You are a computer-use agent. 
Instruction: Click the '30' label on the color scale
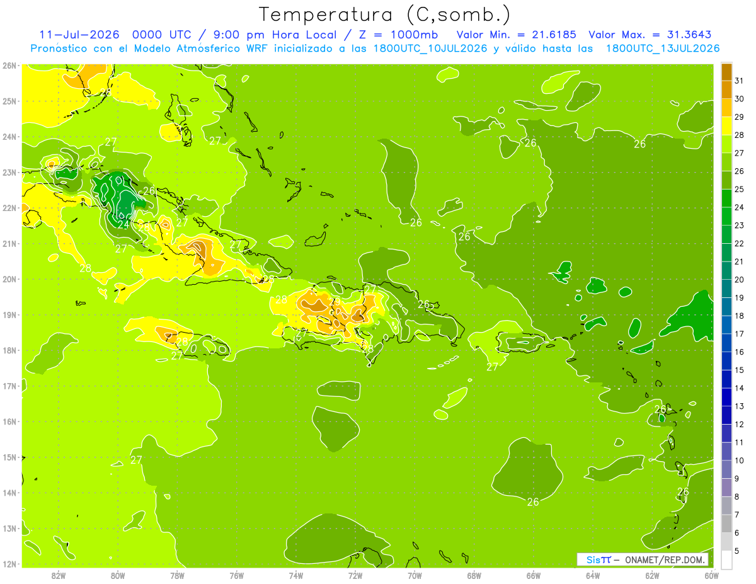[740, 99]
